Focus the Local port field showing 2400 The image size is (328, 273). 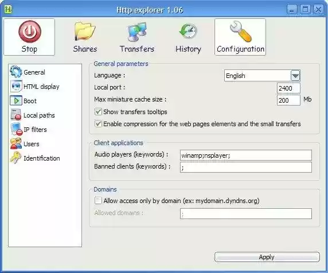click(288, 88)
